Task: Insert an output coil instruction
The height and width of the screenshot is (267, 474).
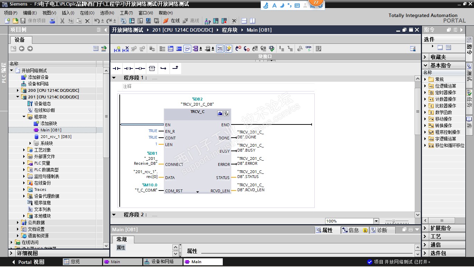Action: pos(140,68)
